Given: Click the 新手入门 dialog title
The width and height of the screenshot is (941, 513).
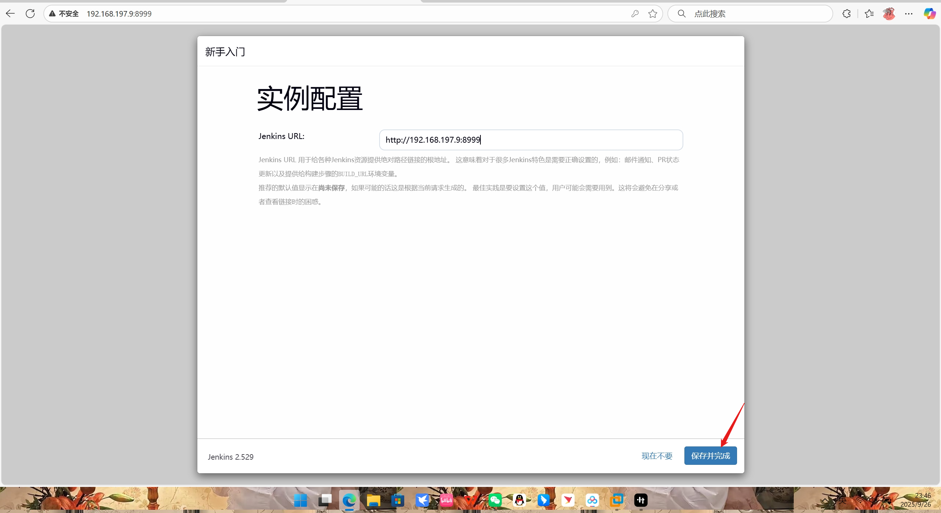Looking at the screenshot, I should [225, 52].
